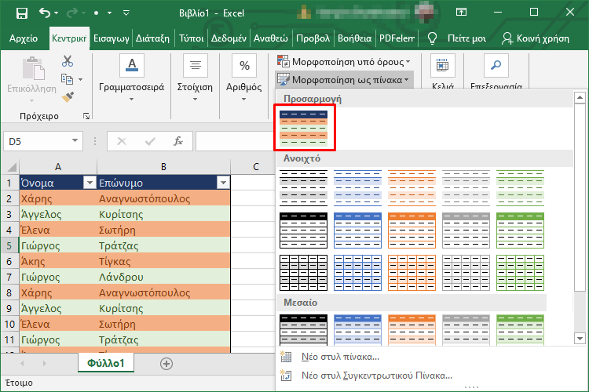This screenshot has height=392, width=589.
Task: Expand the Copy options arrow
Action: coord(80,79)
